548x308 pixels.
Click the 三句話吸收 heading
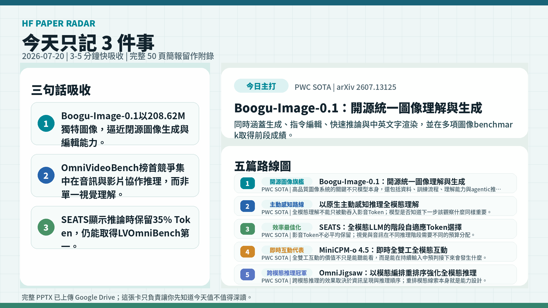pos(61,90)
